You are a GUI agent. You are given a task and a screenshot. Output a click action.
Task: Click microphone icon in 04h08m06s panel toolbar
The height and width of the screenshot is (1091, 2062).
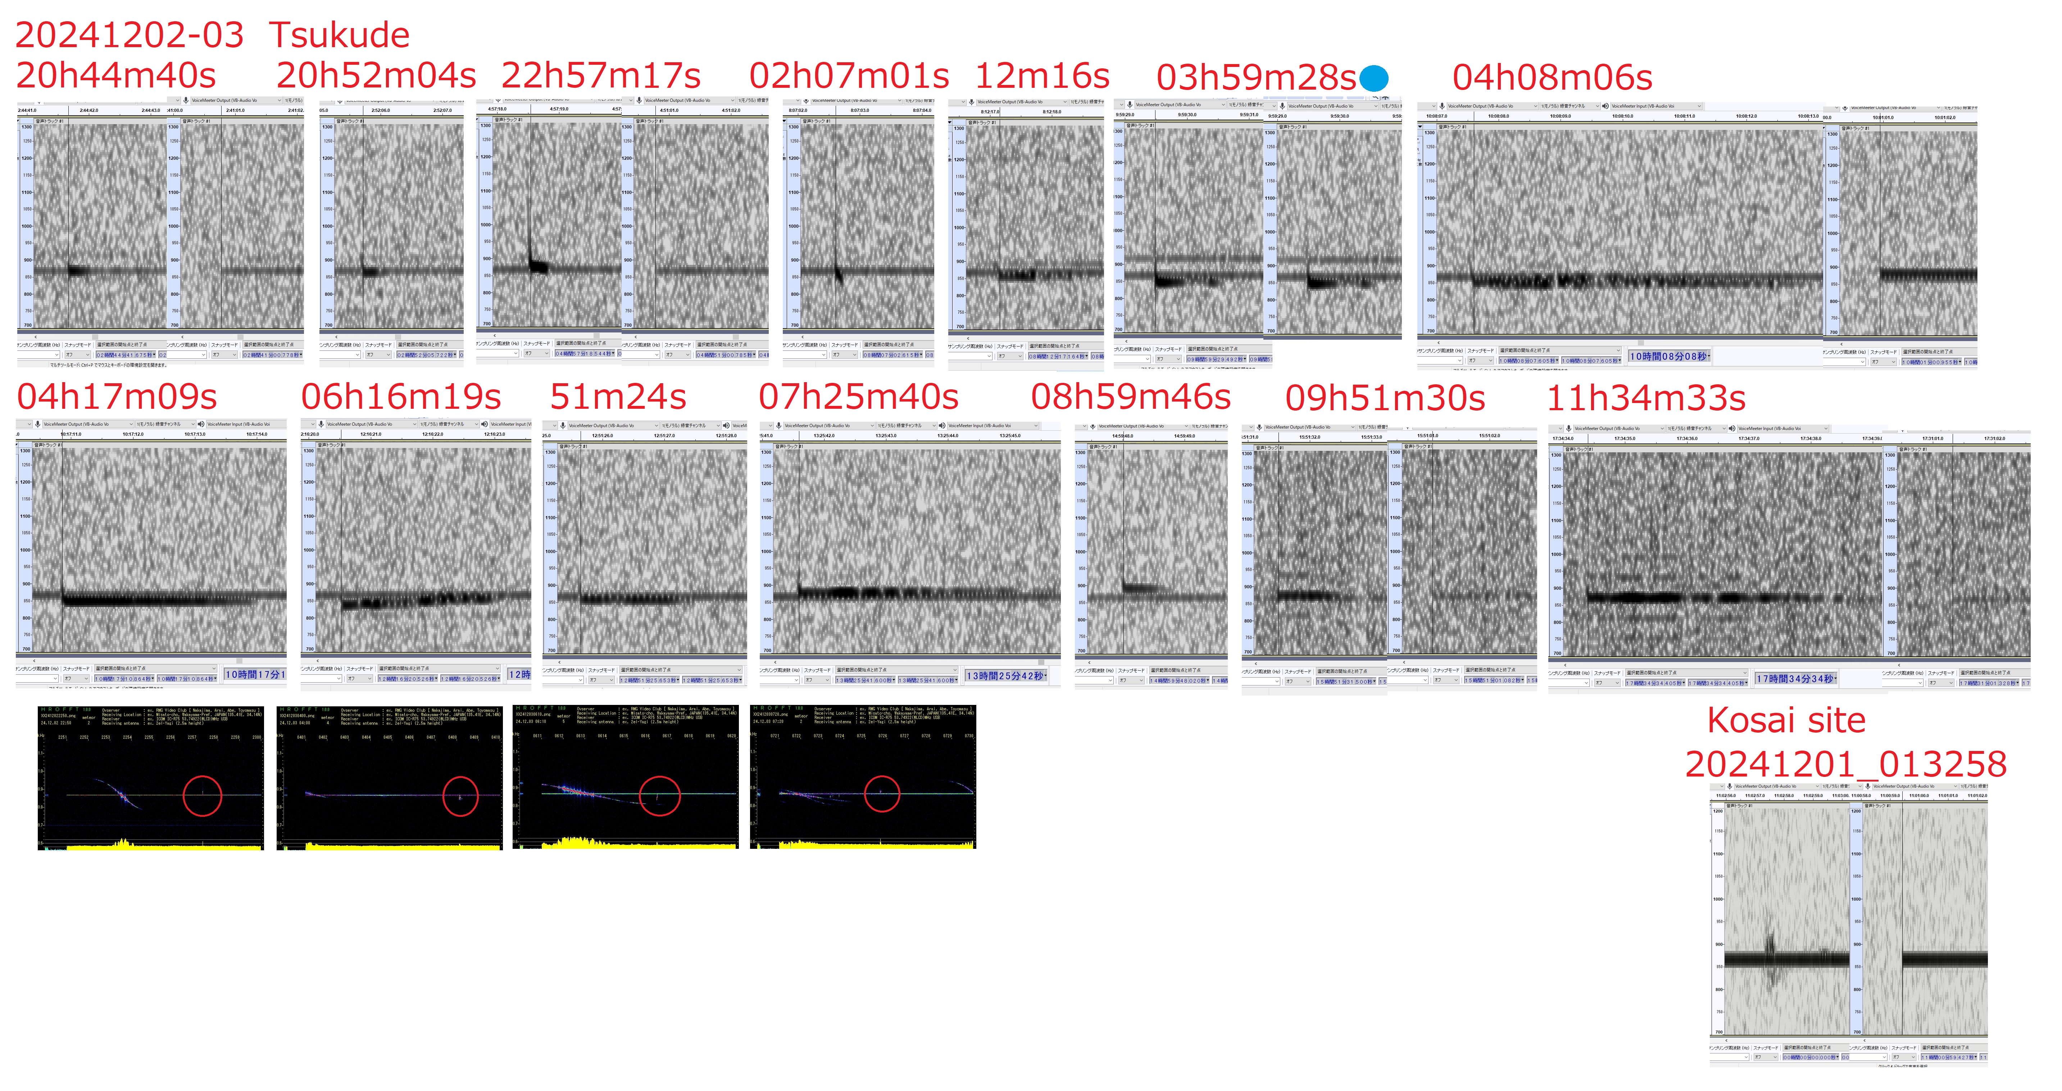[x=1442, y=106]
